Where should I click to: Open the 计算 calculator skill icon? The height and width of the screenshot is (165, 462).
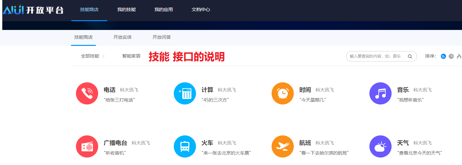coord(185,93)
